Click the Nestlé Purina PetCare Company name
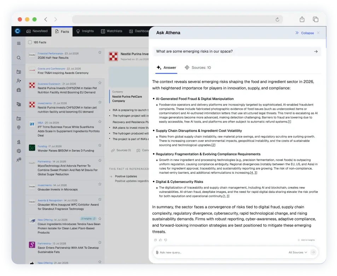Viewport: 337px width, 276px height. [x=127, y=99]
